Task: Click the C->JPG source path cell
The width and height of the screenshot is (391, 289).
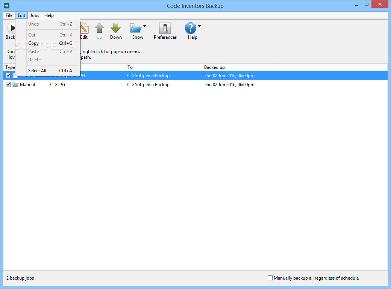Action: [58, 85]
